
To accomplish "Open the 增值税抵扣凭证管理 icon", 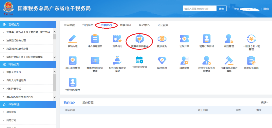I will tap(95, 61).
